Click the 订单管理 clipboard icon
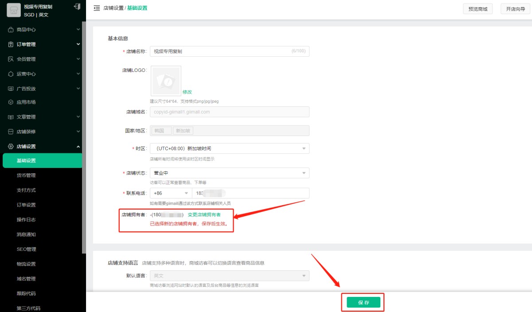The width and height of the screenshot is (532, 312). (x=11, y=44)
